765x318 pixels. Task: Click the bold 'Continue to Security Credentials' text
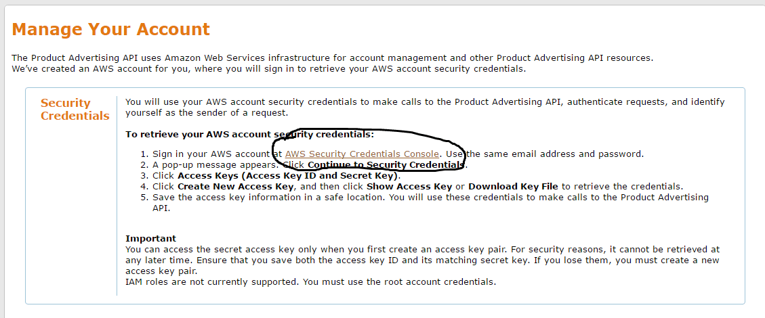click(386, 164)
